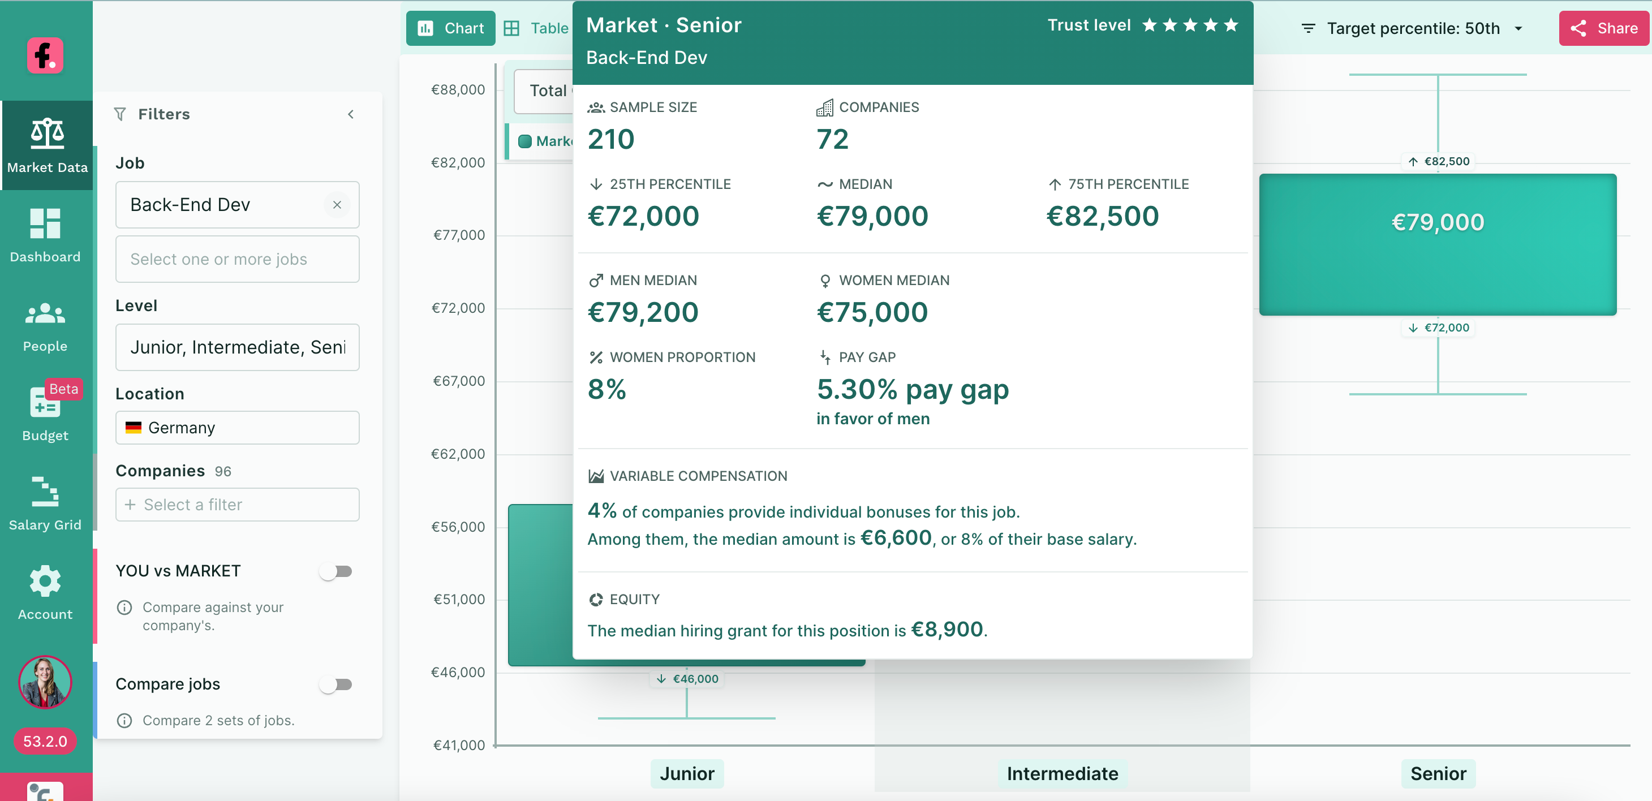Open the Germany location dropdown

237,428
